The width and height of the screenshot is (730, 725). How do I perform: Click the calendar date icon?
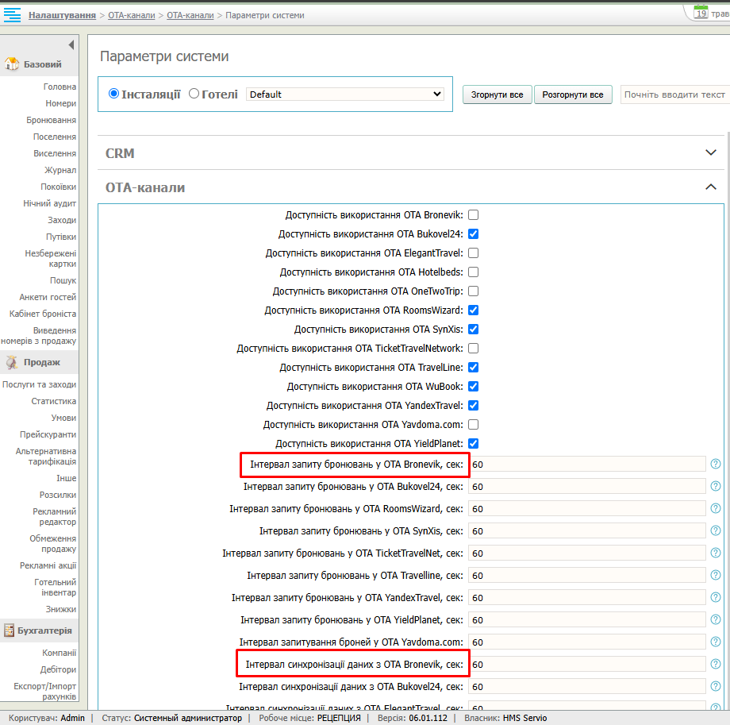click(701, 12)
